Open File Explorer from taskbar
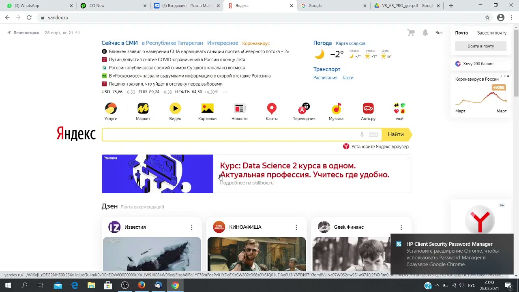Viewport: 519px width, 292px height. click(x=91, y=286)
